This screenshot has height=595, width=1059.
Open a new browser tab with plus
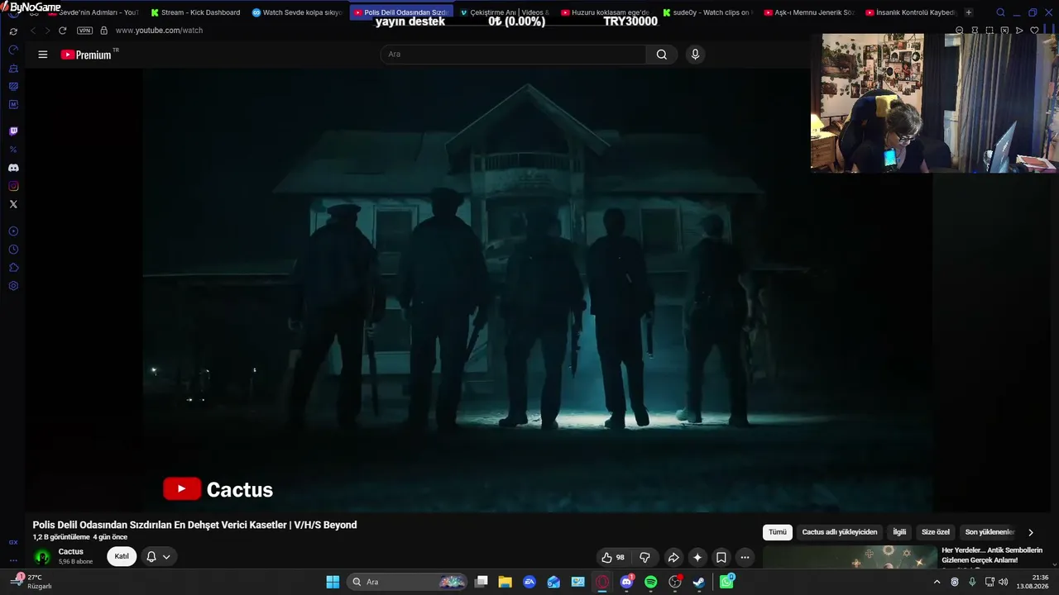[x=969, y=12]
